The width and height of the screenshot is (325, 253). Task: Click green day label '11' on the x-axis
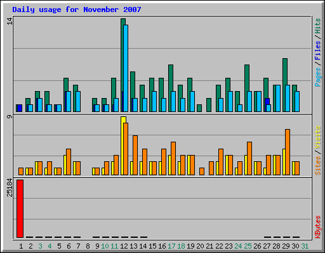point(114,246)
